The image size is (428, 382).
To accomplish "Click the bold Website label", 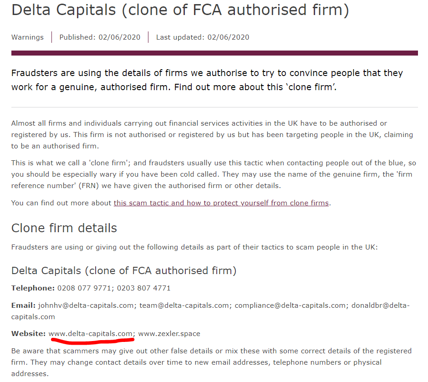I will click(x=28, y=334).
